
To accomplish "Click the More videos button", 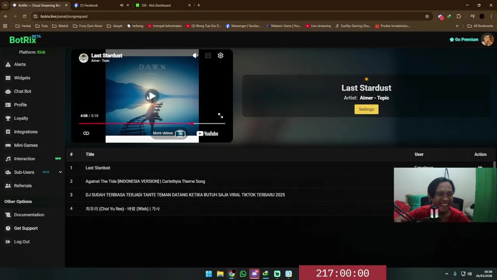I will click(x=169, y=133).
